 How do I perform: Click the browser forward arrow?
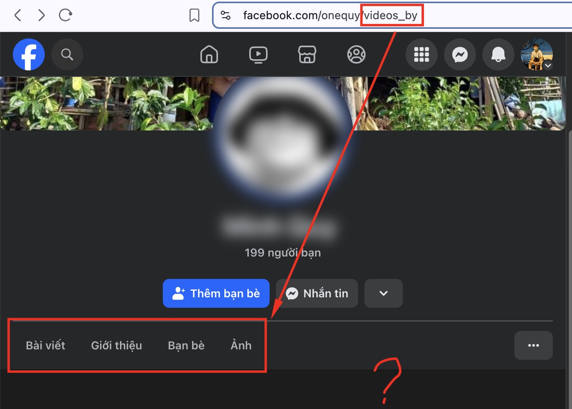coord(41,15)
